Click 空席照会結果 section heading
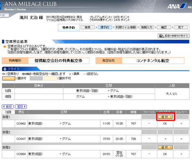The image size is (192, 160). click(x=16, y=41)
